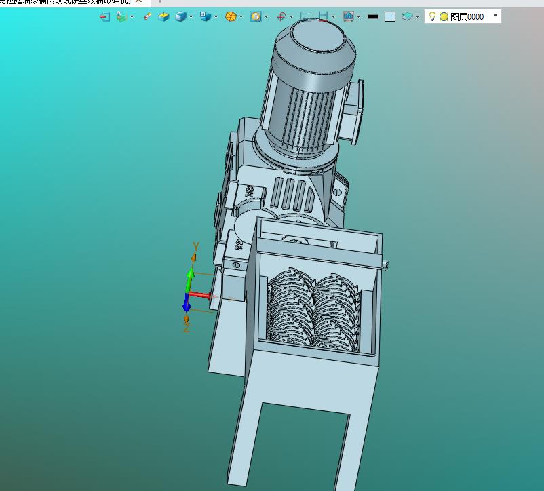Select the open document tab title
The width and height of the screenshot is (544, 491).
pyautogui.click(x=64, y=2)
